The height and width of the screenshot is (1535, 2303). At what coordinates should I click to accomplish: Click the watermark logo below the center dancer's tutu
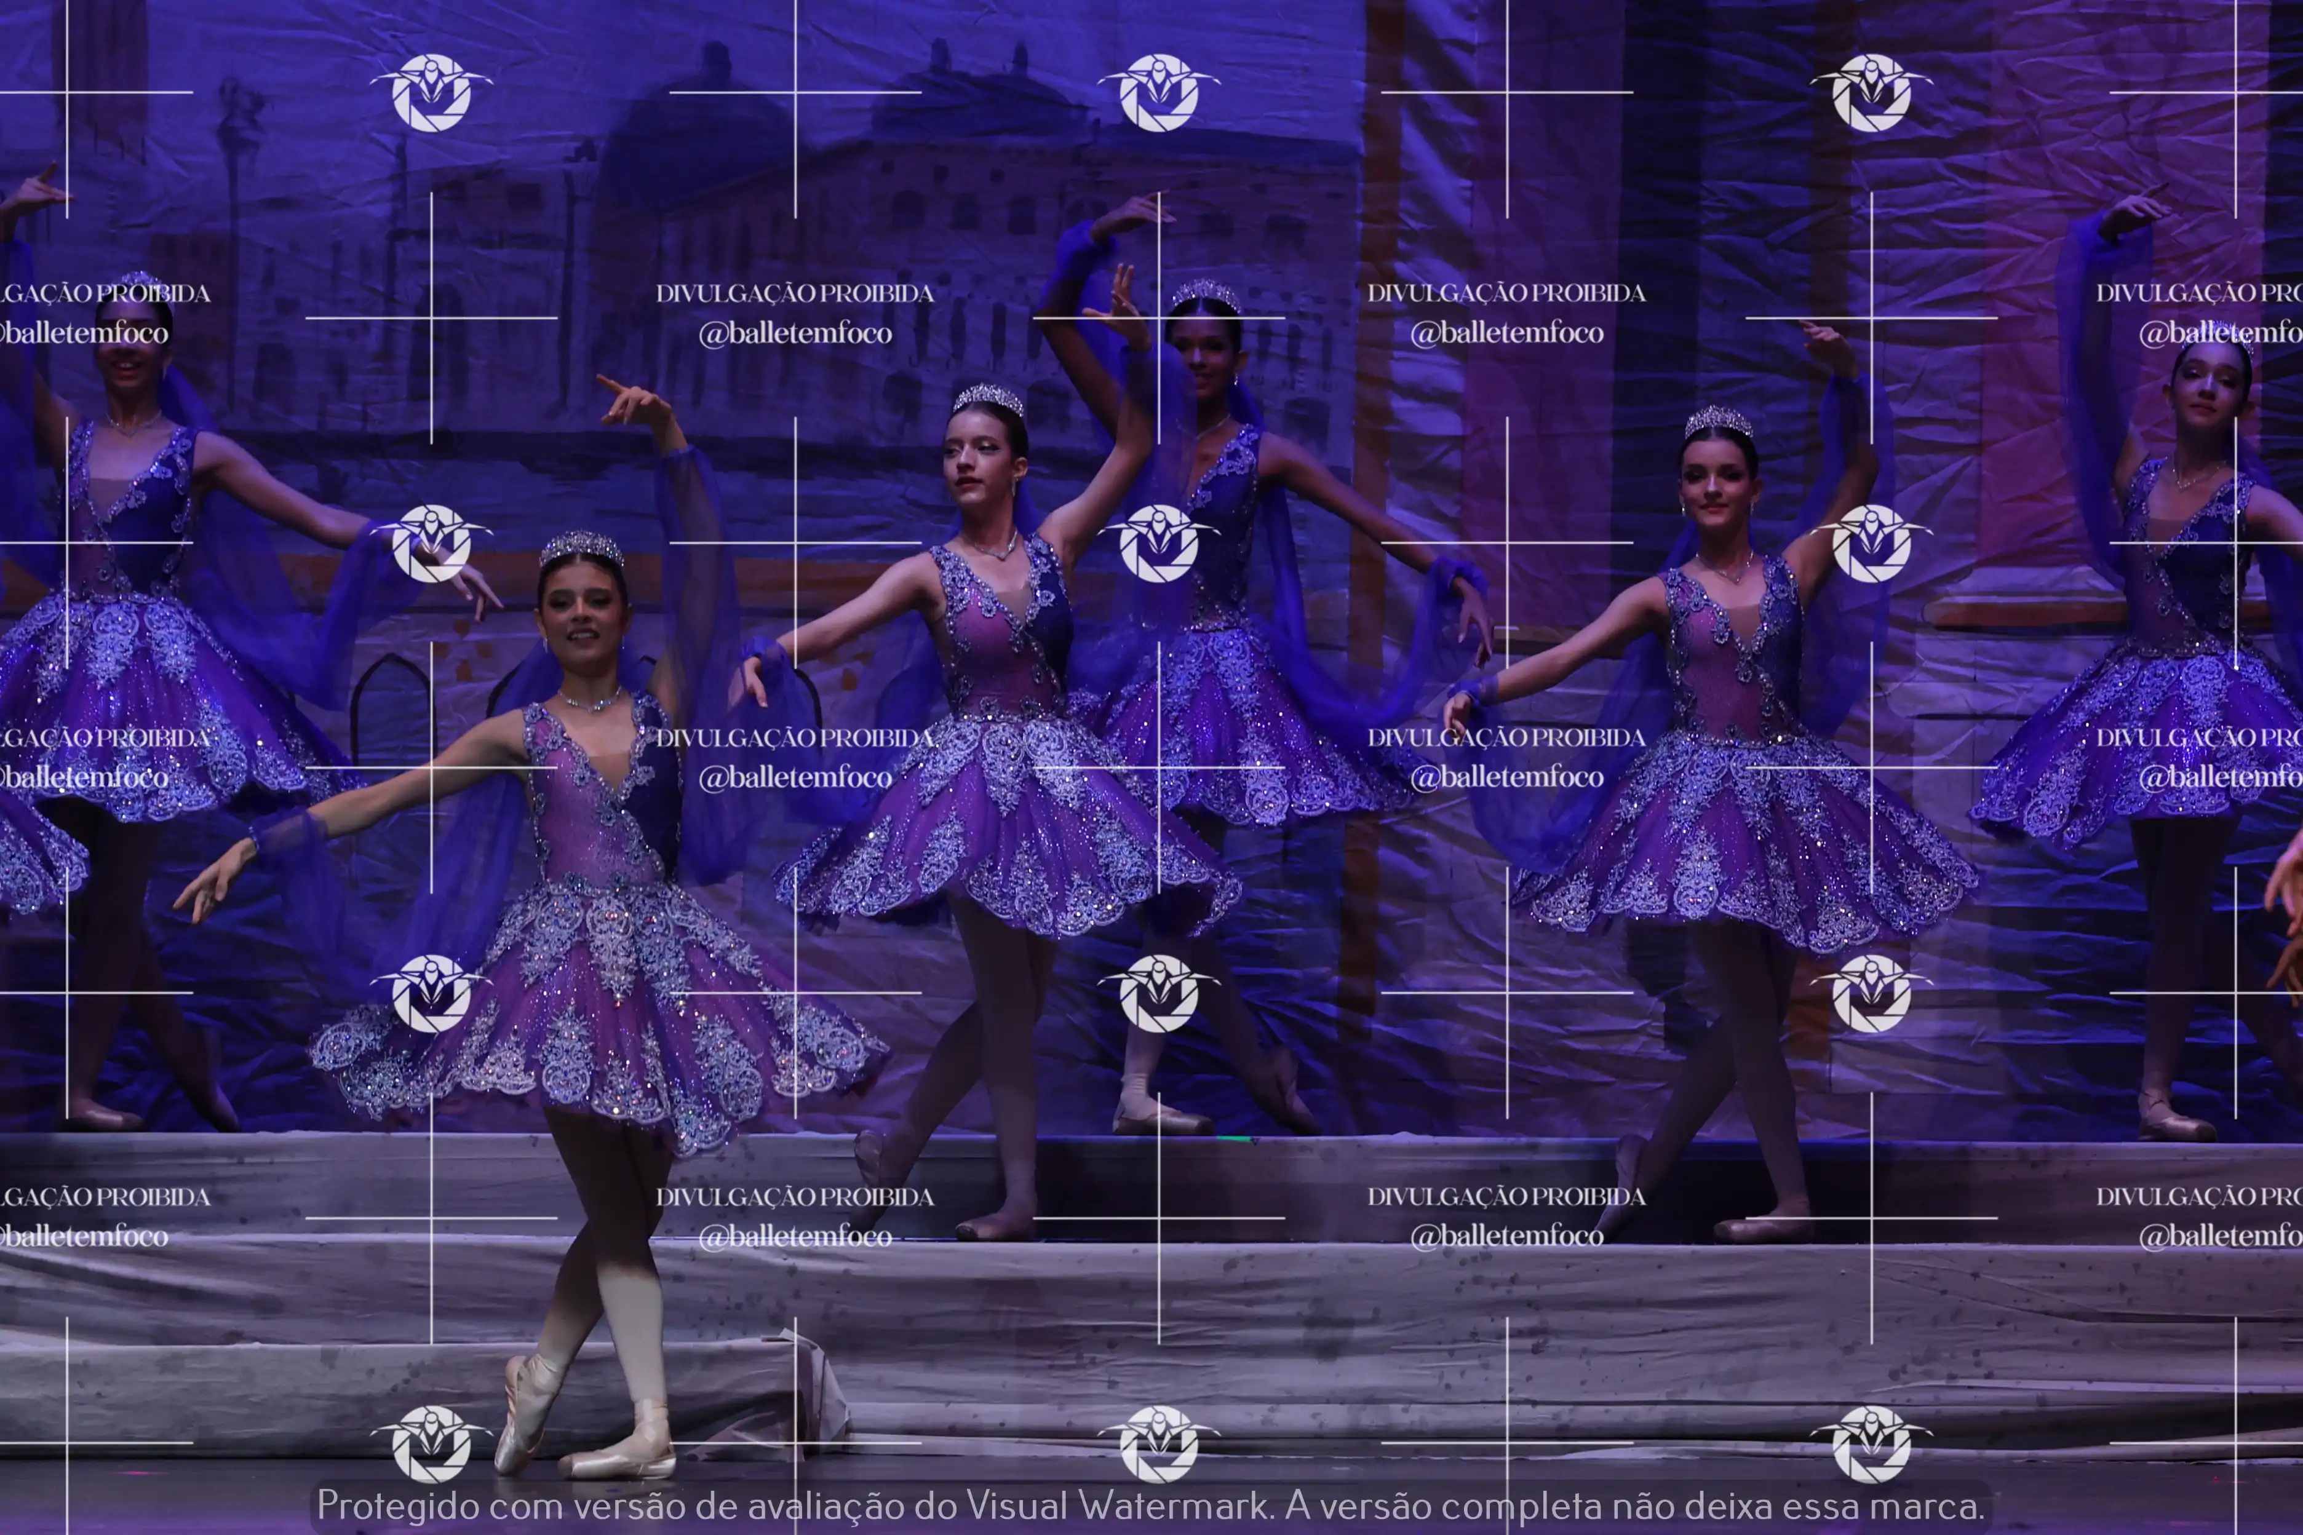point(1158,994)
